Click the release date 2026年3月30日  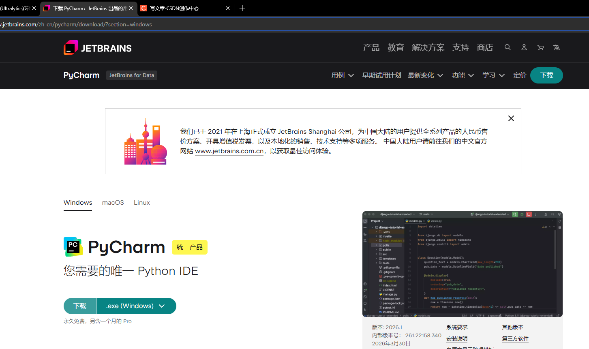pos(391,343)
